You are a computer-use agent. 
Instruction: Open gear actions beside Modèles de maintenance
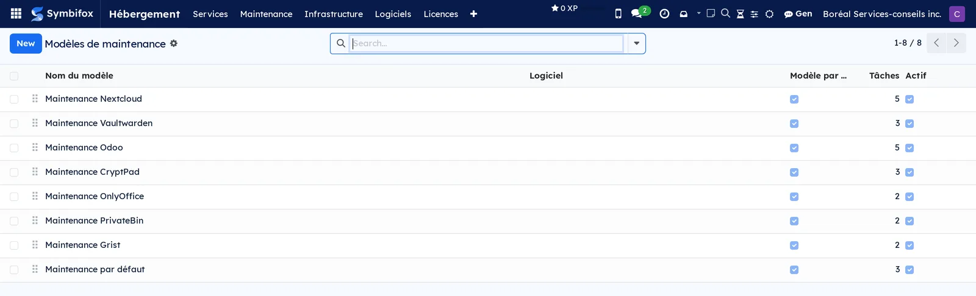pos(174,43)
